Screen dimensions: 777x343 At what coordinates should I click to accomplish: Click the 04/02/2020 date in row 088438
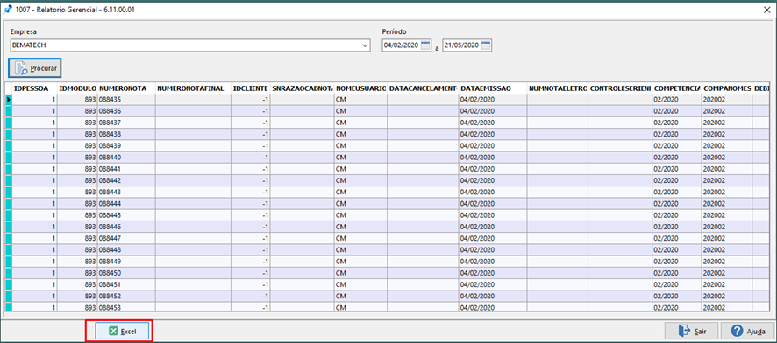pyautogui.click(x=493, y=134)
